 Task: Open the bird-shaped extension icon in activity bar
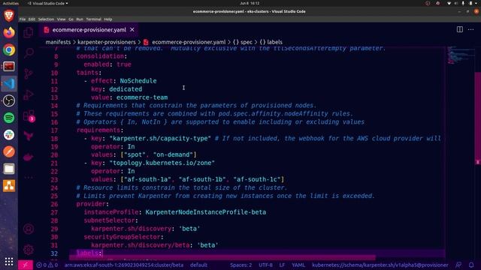coord(29,136)
